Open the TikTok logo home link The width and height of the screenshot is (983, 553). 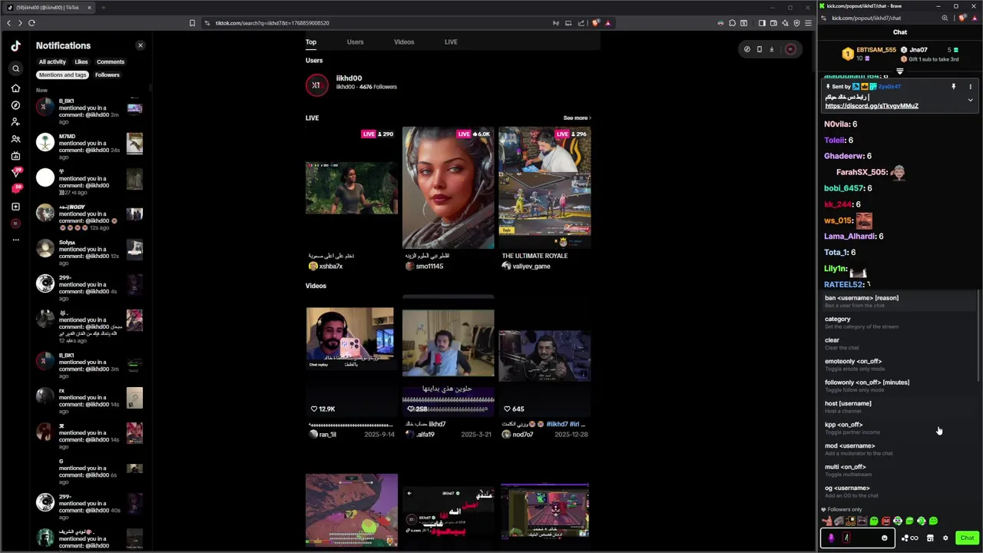pos(15,46)
